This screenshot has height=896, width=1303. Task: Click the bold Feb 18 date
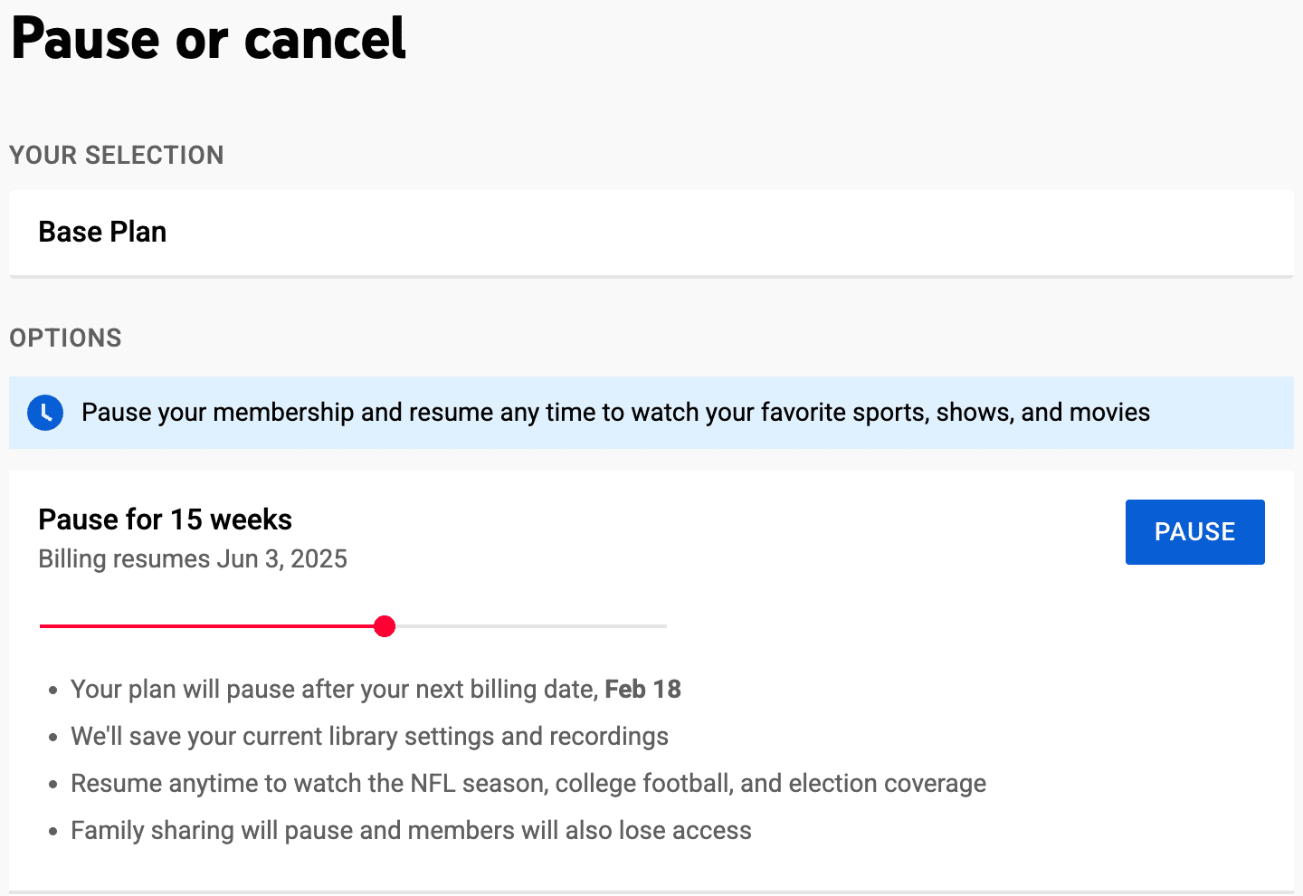pyautogui.click(x=642, y=689)
